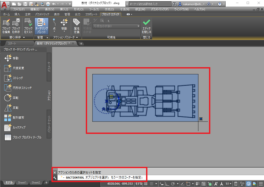Screen dimensions: 264x187
Task: Select the 配列複写 action in the palette
Action: 14,118
